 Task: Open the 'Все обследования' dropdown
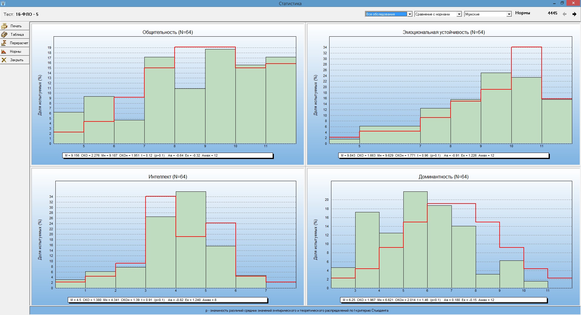pos(410,14)
